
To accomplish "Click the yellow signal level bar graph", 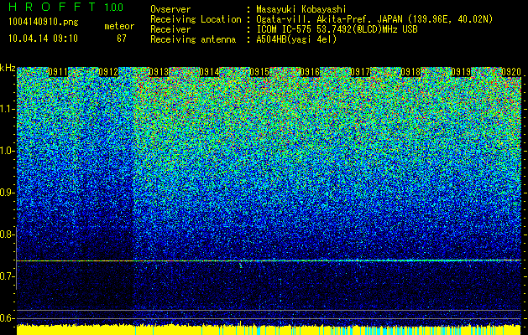I will click(269, 330).
